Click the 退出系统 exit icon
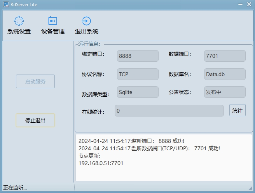The height and width of the screenshot is (193, 255). pyautogui.click(x=86, y=21)
